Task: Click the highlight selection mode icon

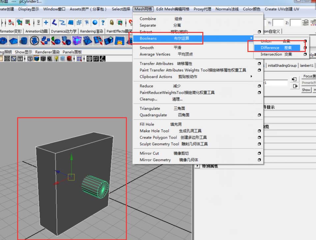Action: (x=120, y=22)
